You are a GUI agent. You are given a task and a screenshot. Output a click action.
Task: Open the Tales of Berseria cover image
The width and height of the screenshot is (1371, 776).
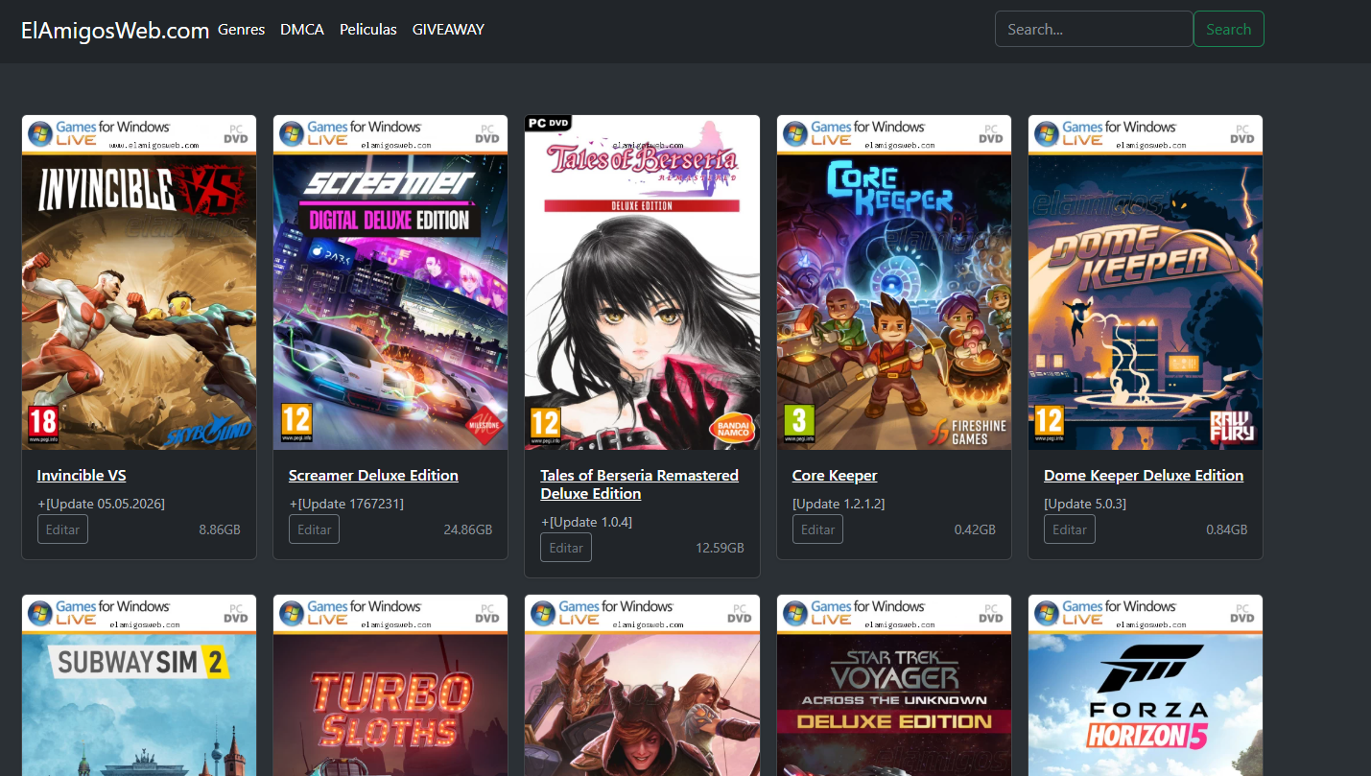[x=643, y=283]
